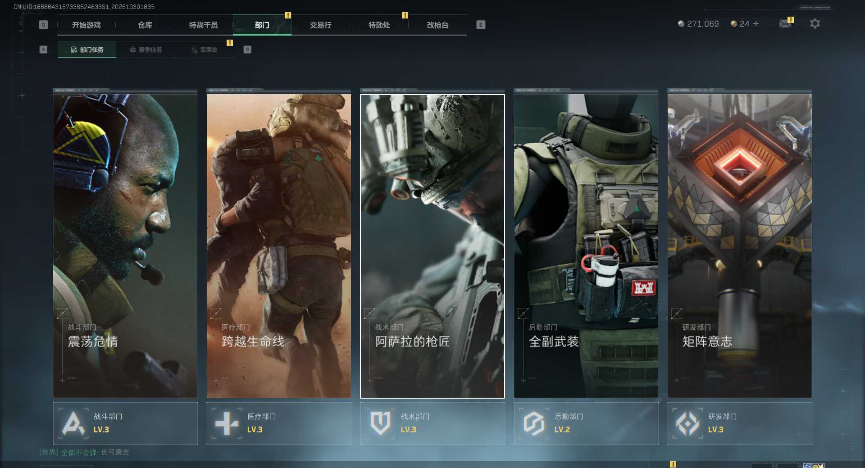Click the E key navigation icon
This screenshot has height=468, width=865.
pyautogui.click(x=481, y=25)
